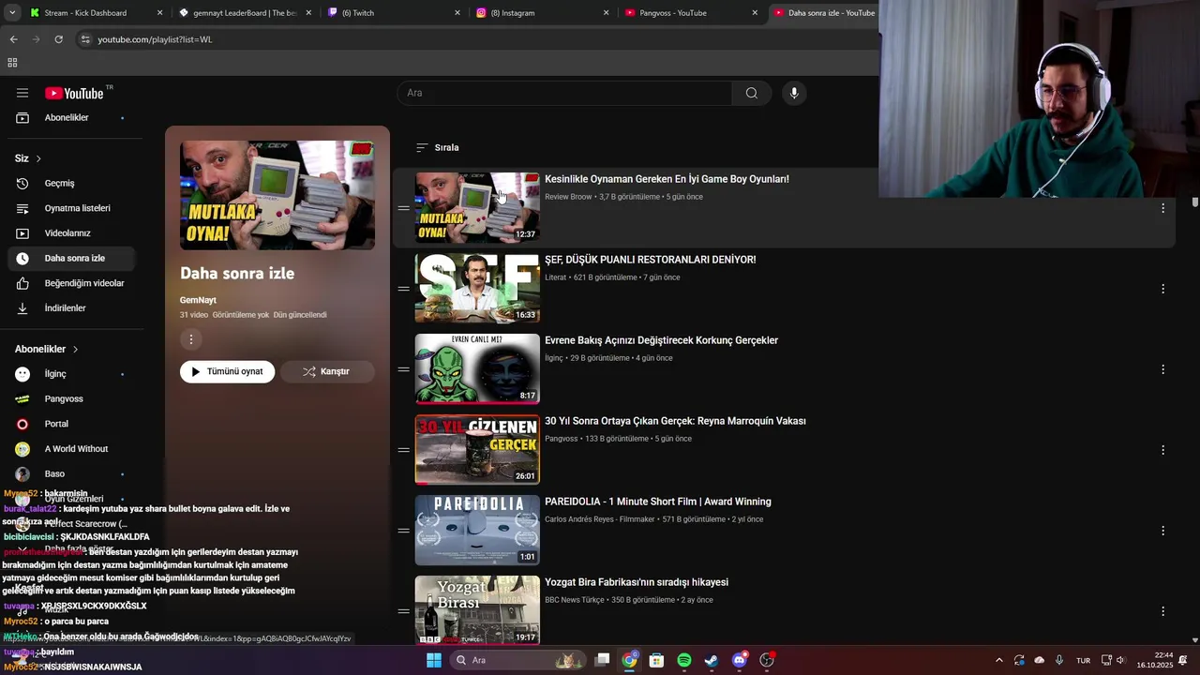Open BBC News Türkçe channel link
The image size is (1200, 675).
click(575, 600)
